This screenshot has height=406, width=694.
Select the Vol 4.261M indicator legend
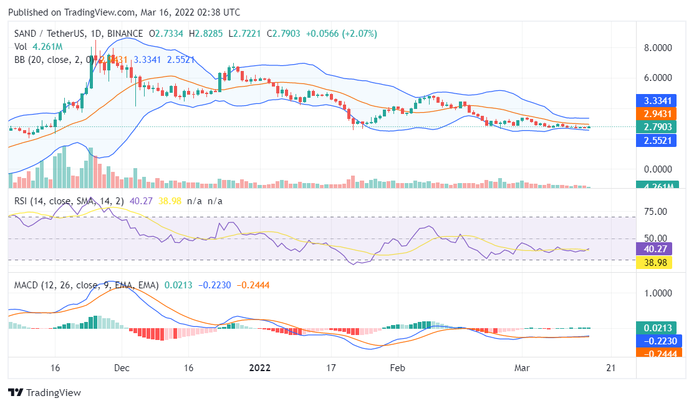(37, 47)
